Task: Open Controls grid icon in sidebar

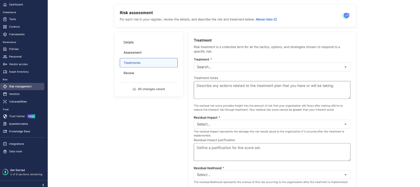Action: point(5,27)
